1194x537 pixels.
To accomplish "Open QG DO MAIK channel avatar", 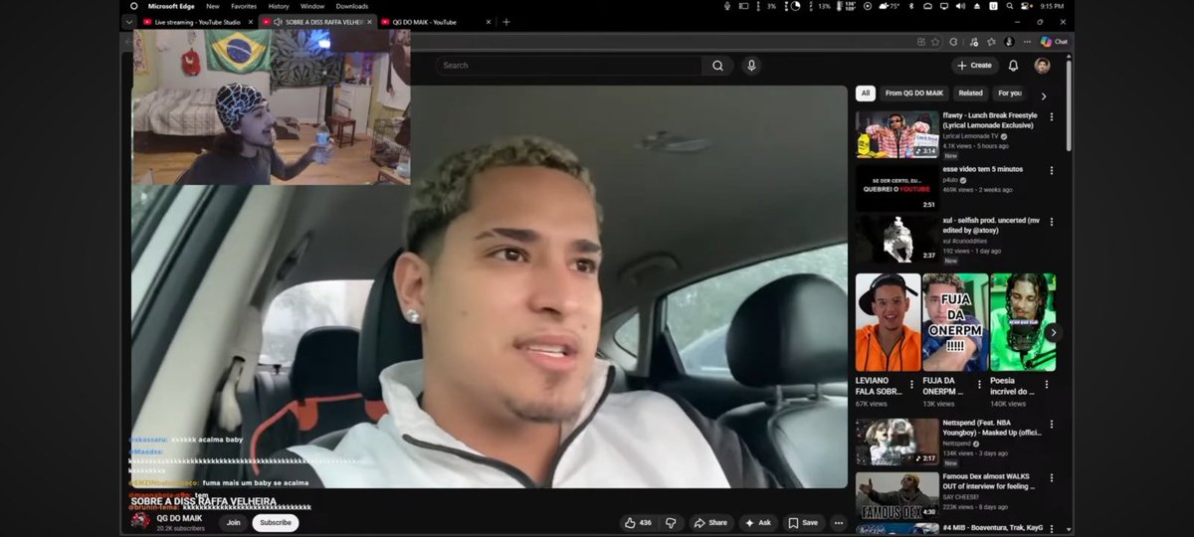I will pos(140,521).
